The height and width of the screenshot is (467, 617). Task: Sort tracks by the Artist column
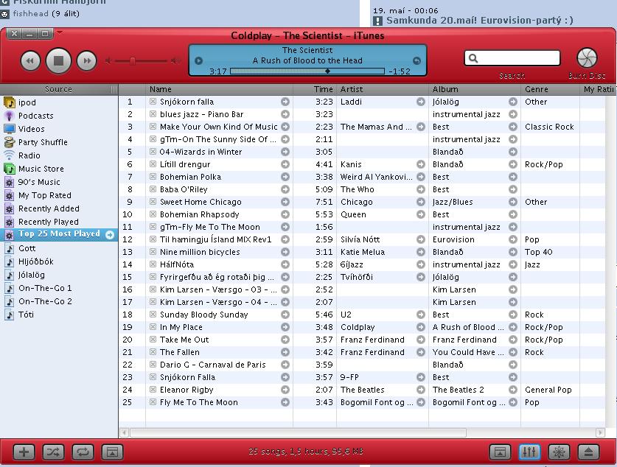[383, 89]
